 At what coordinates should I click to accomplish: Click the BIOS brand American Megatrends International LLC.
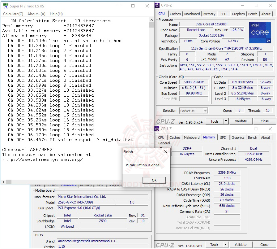click(x=102, y=241)
